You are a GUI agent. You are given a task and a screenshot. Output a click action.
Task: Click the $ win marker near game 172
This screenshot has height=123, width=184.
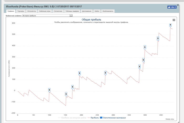click(73, 87)
